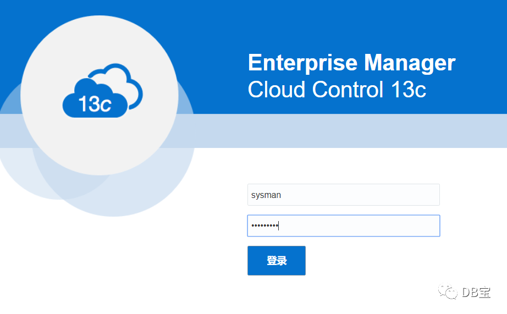The image size is (507, 314).
Task: Click the Enterprise Manager heading text
Action: point(351,63)
